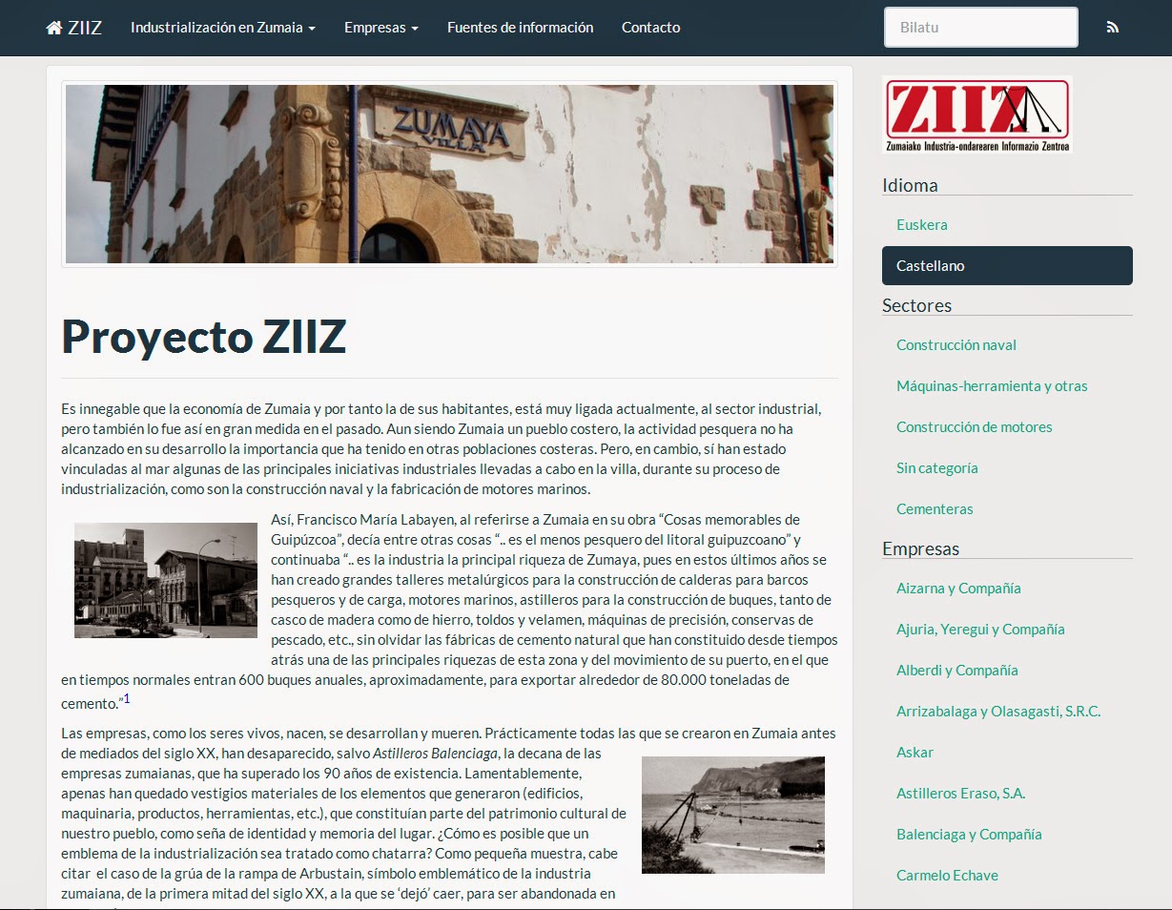Screen dimensions: 1172x910
Task: Open the Empresas dropdown menu
Action: pyautogui.click(x=380, y=28)
